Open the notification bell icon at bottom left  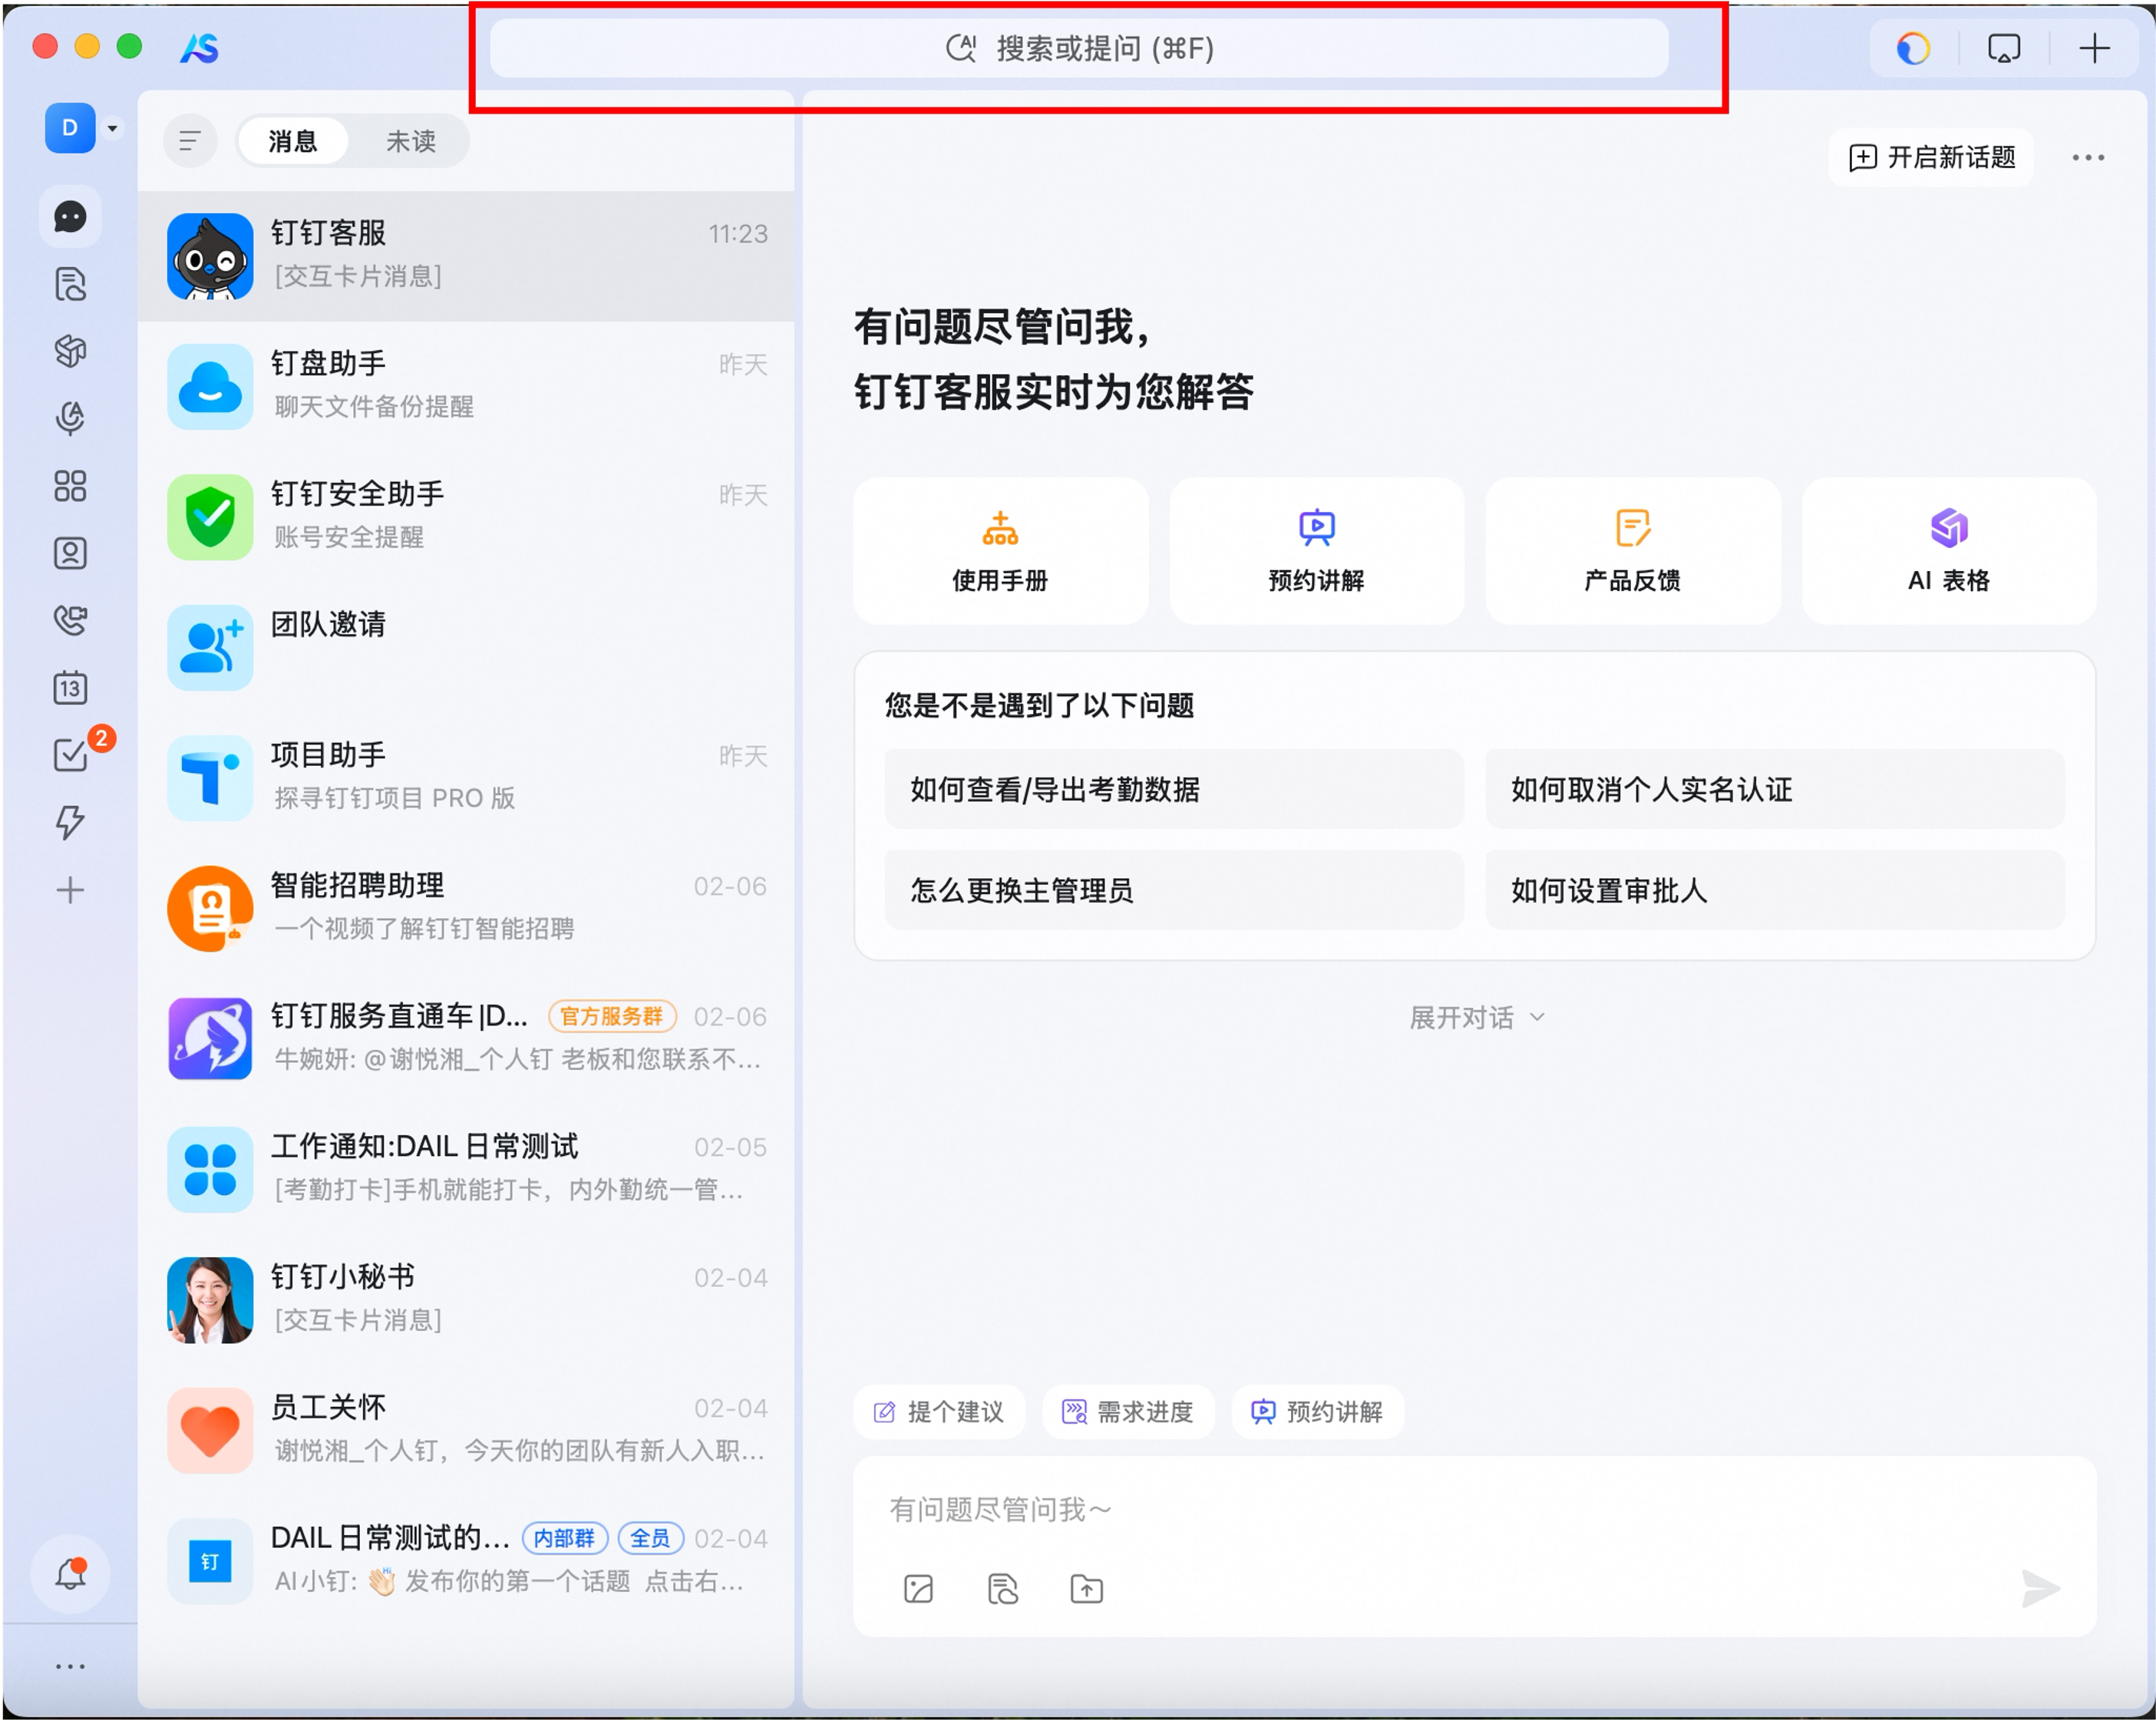coord(70,1573)
